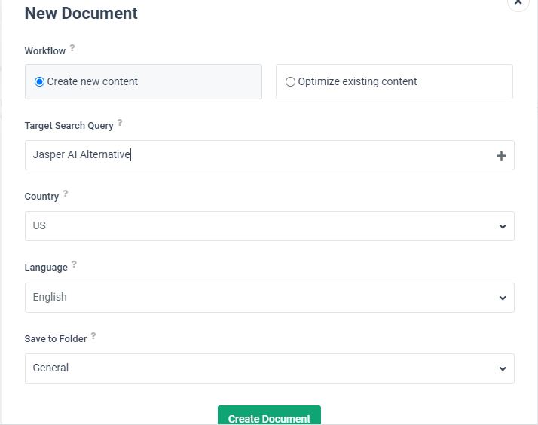The height and width of the screenshot is (425, 538).
Task: Click plus icon to add search query
Action: (501, 156)
